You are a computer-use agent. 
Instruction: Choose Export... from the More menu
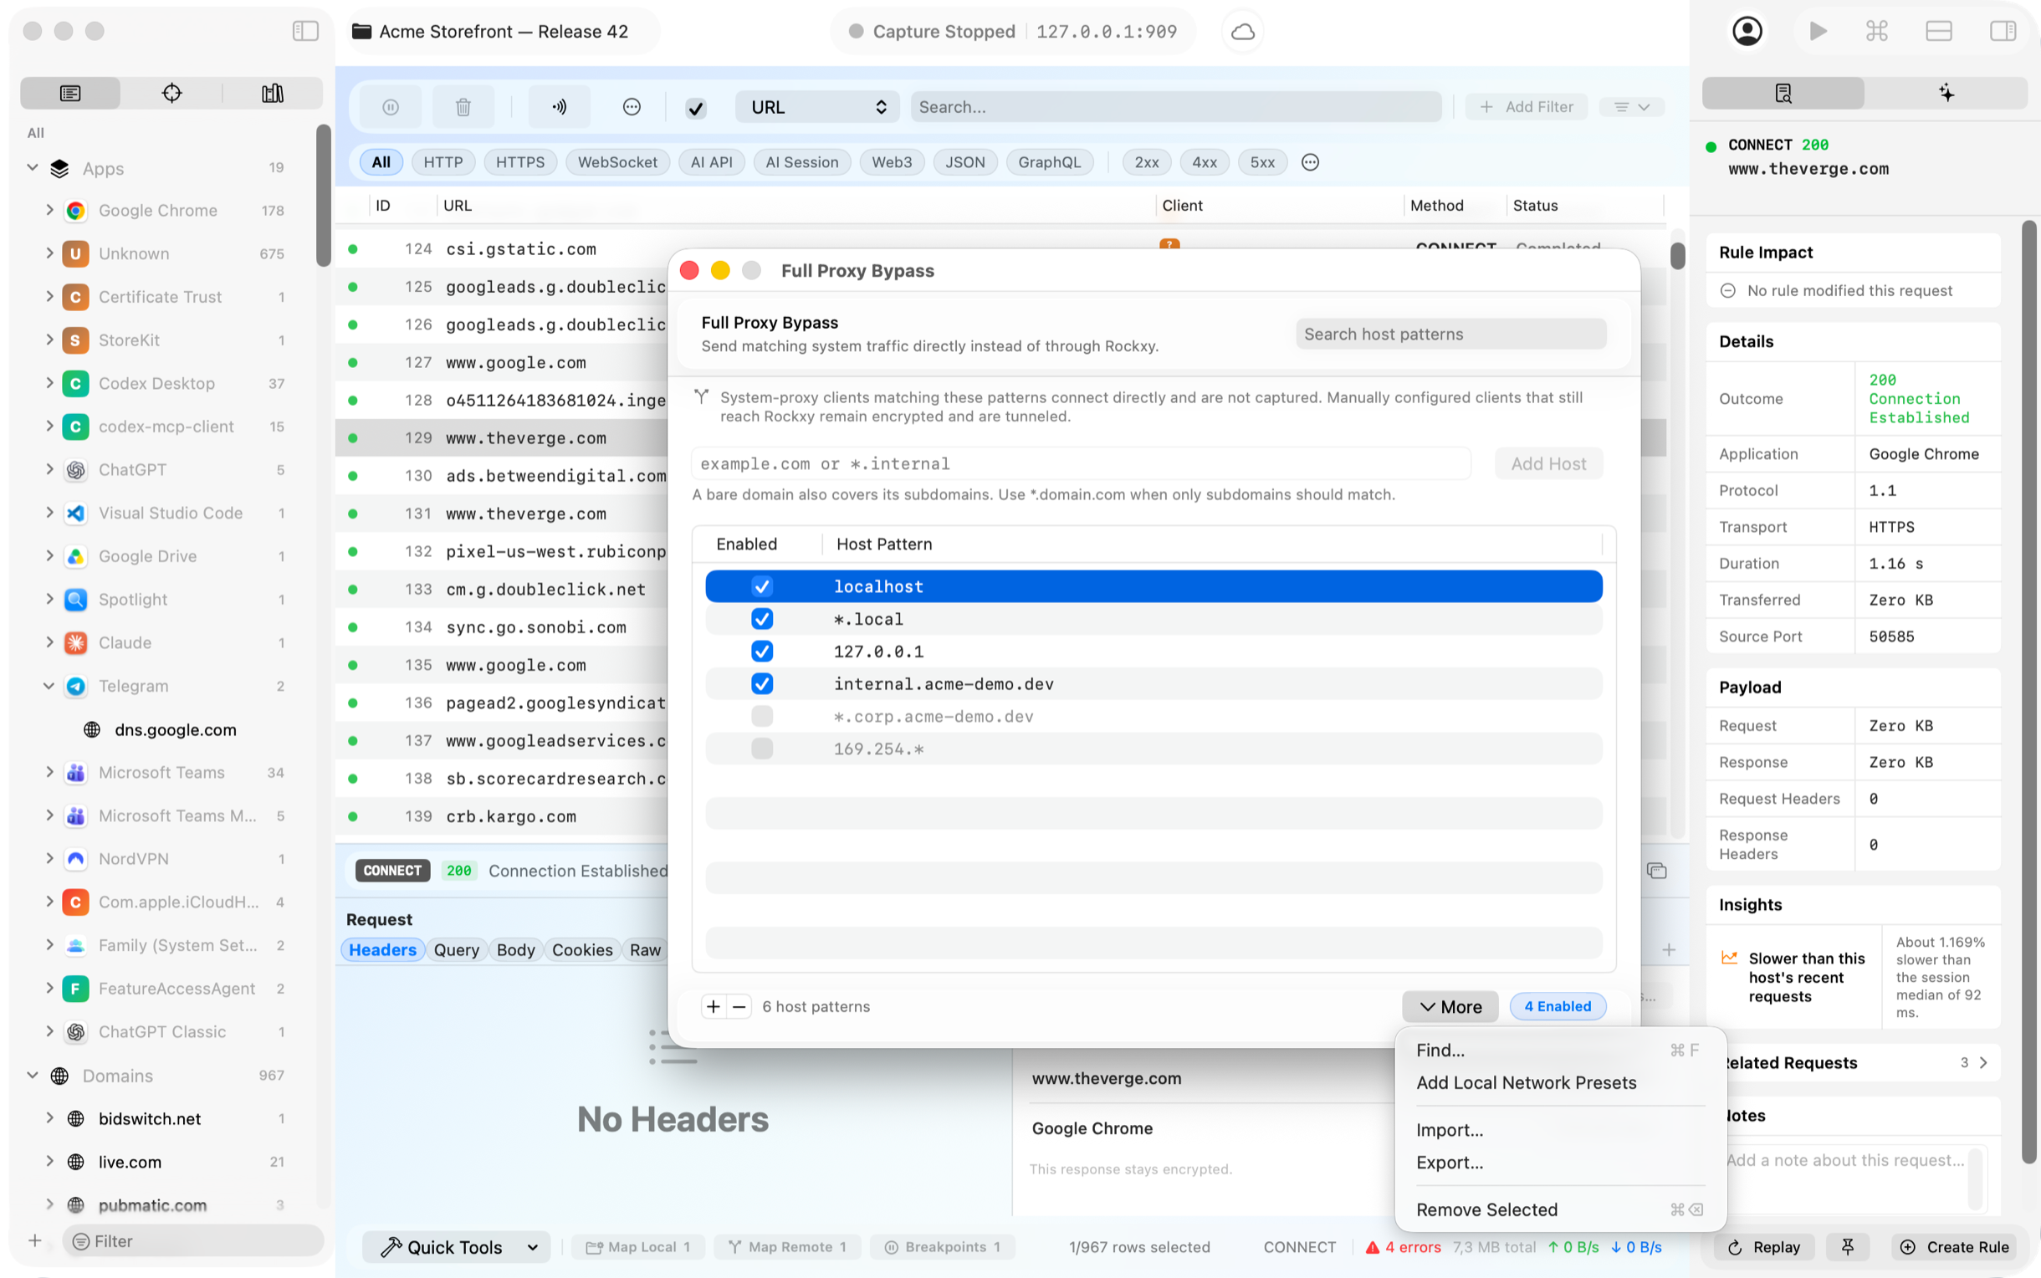coord(1449,1163)
